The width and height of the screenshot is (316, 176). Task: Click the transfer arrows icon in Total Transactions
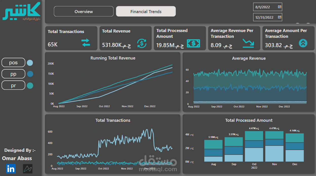[86, 42]
